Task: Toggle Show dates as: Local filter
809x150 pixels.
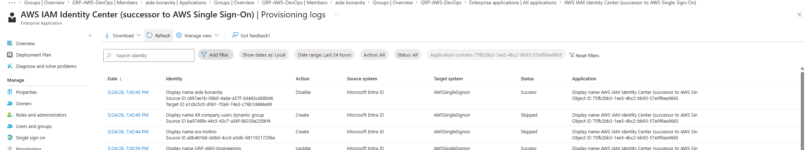Action: pyautogui.click(x=264, y=55)
